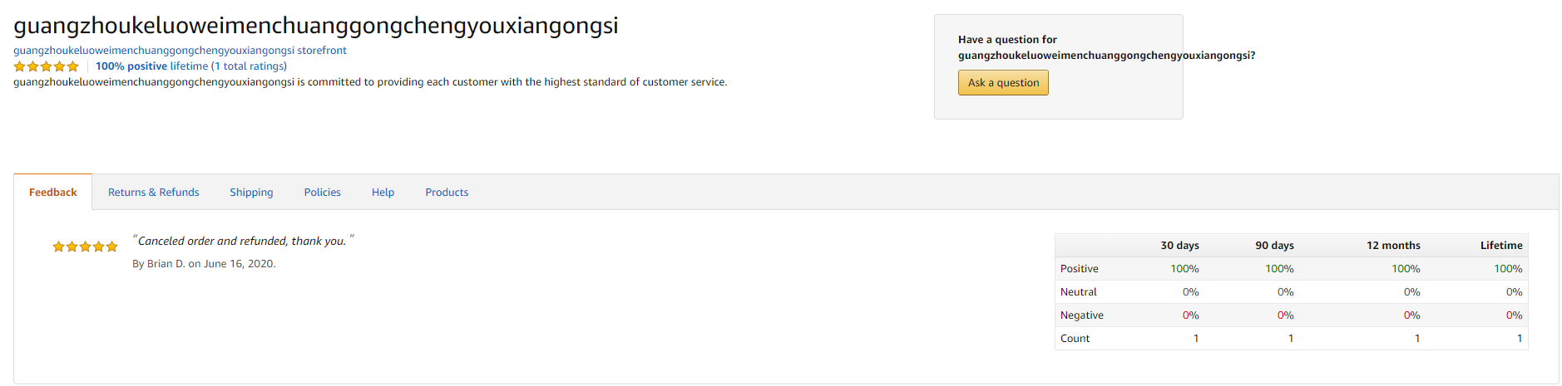Screen dimensions: 1562x386
Task: Click the Positive row label
Action: click(1079, 269)
